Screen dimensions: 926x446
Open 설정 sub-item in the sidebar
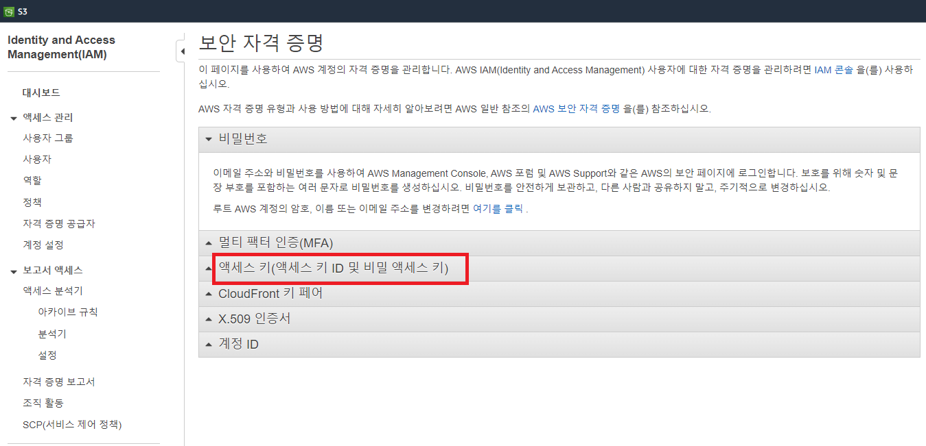[47, 356]
